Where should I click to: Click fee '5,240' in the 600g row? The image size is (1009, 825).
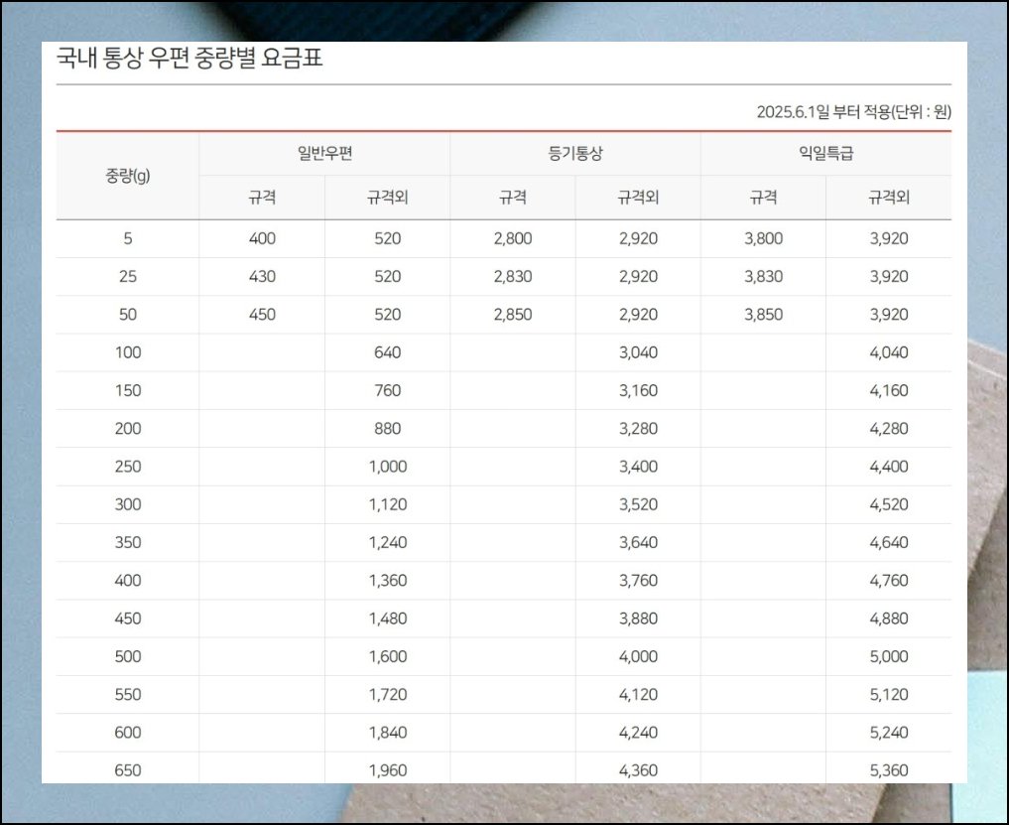tap(889, 733)
